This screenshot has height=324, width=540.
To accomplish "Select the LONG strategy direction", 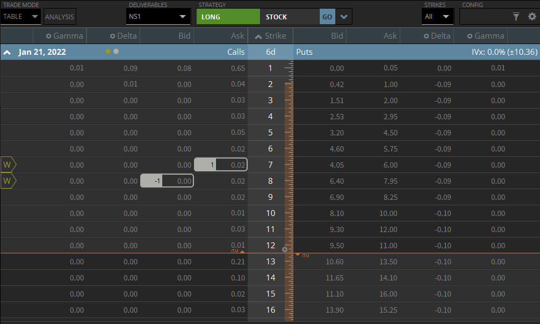I will [x=228, y=17].
